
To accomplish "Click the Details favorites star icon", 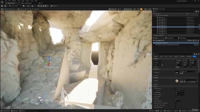I will [197, 54].
